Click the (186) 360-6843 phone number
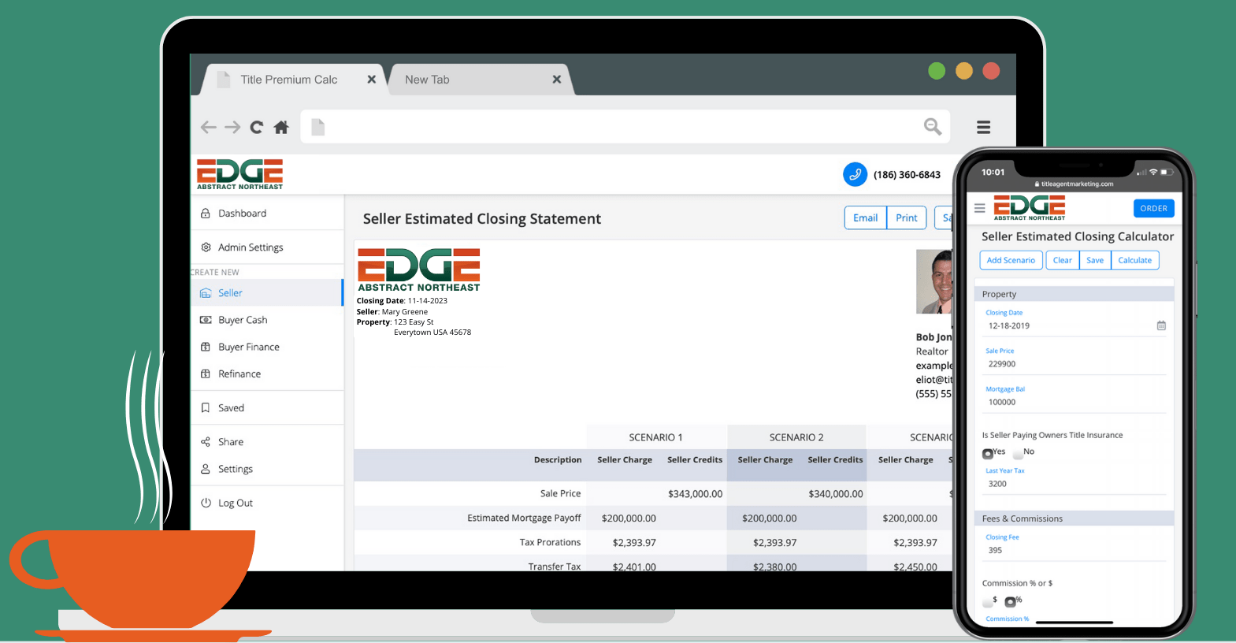 tap(907, 175)
